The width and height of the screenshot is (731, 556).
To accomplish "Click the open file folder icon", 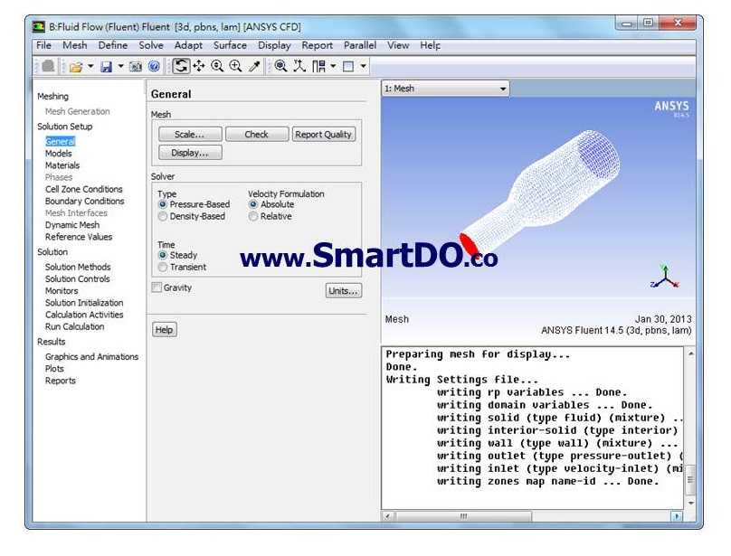I will click(x=75, y=67).
